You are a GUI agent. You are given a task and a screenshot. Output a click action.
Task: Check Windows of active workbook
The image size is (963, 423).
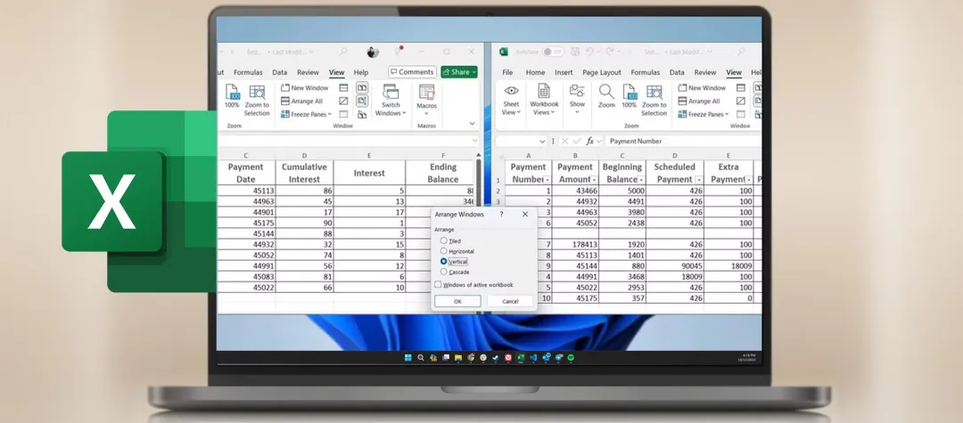(438, 284)
